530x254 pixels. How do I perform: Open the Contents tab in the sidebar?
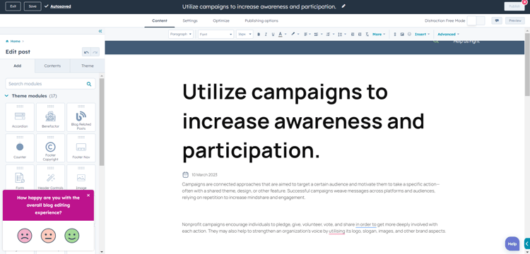click(x=52, y=66)
